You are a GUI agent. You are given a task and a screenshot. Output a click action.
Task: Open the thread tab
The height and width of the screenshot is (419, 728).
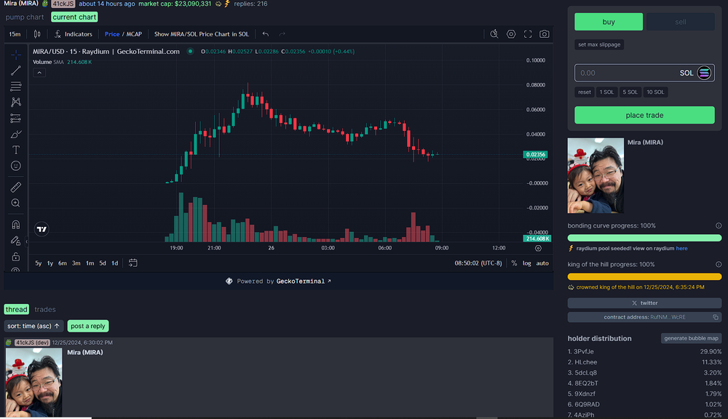point(16,309)
